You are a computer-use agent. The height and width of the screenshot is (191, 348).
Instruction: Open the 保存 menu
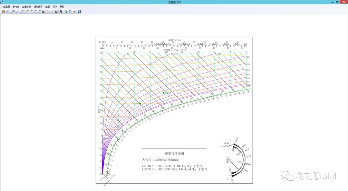[55, 7]
